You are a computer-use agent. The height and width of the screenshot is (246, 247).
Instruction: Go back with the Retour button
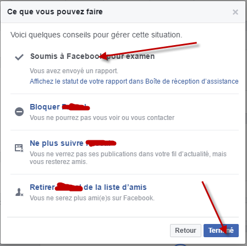click(x=185, y=230)
